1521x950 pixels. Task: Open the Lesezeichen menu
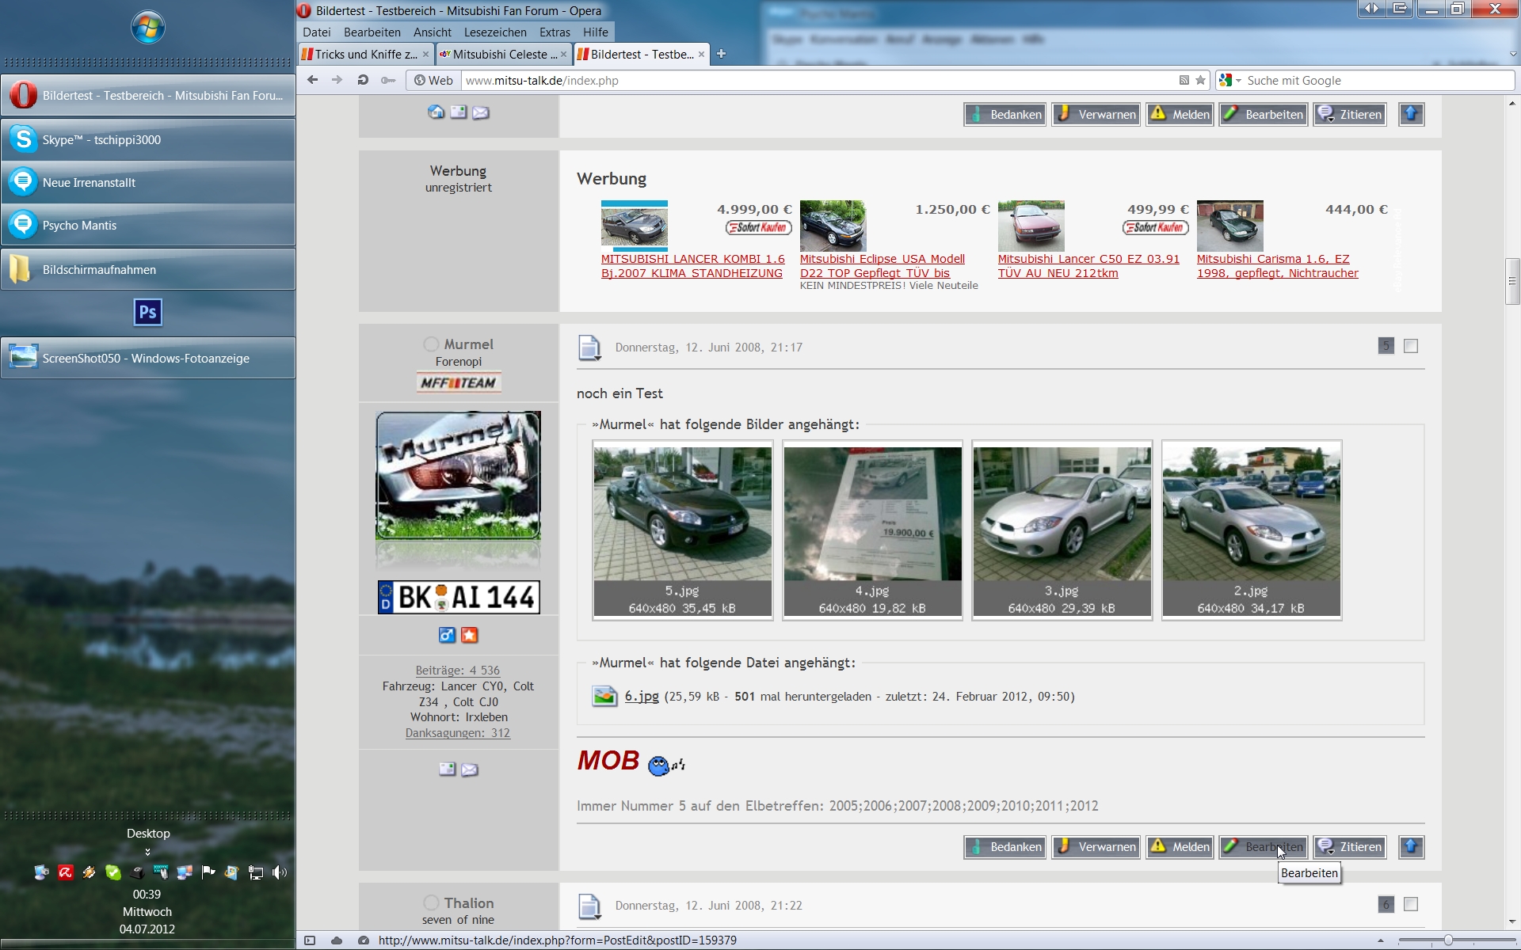pyautogui.click(x=495, y=32)
